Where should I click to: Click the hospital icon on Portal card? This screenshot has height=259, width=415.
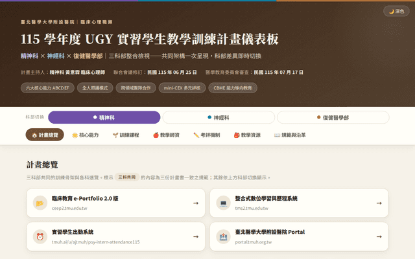point(223,236)
